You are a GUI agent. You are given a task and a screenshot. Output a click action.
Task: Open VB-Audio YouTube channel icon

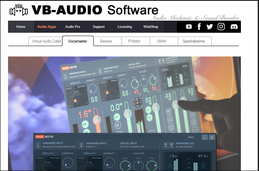[189, 27]
